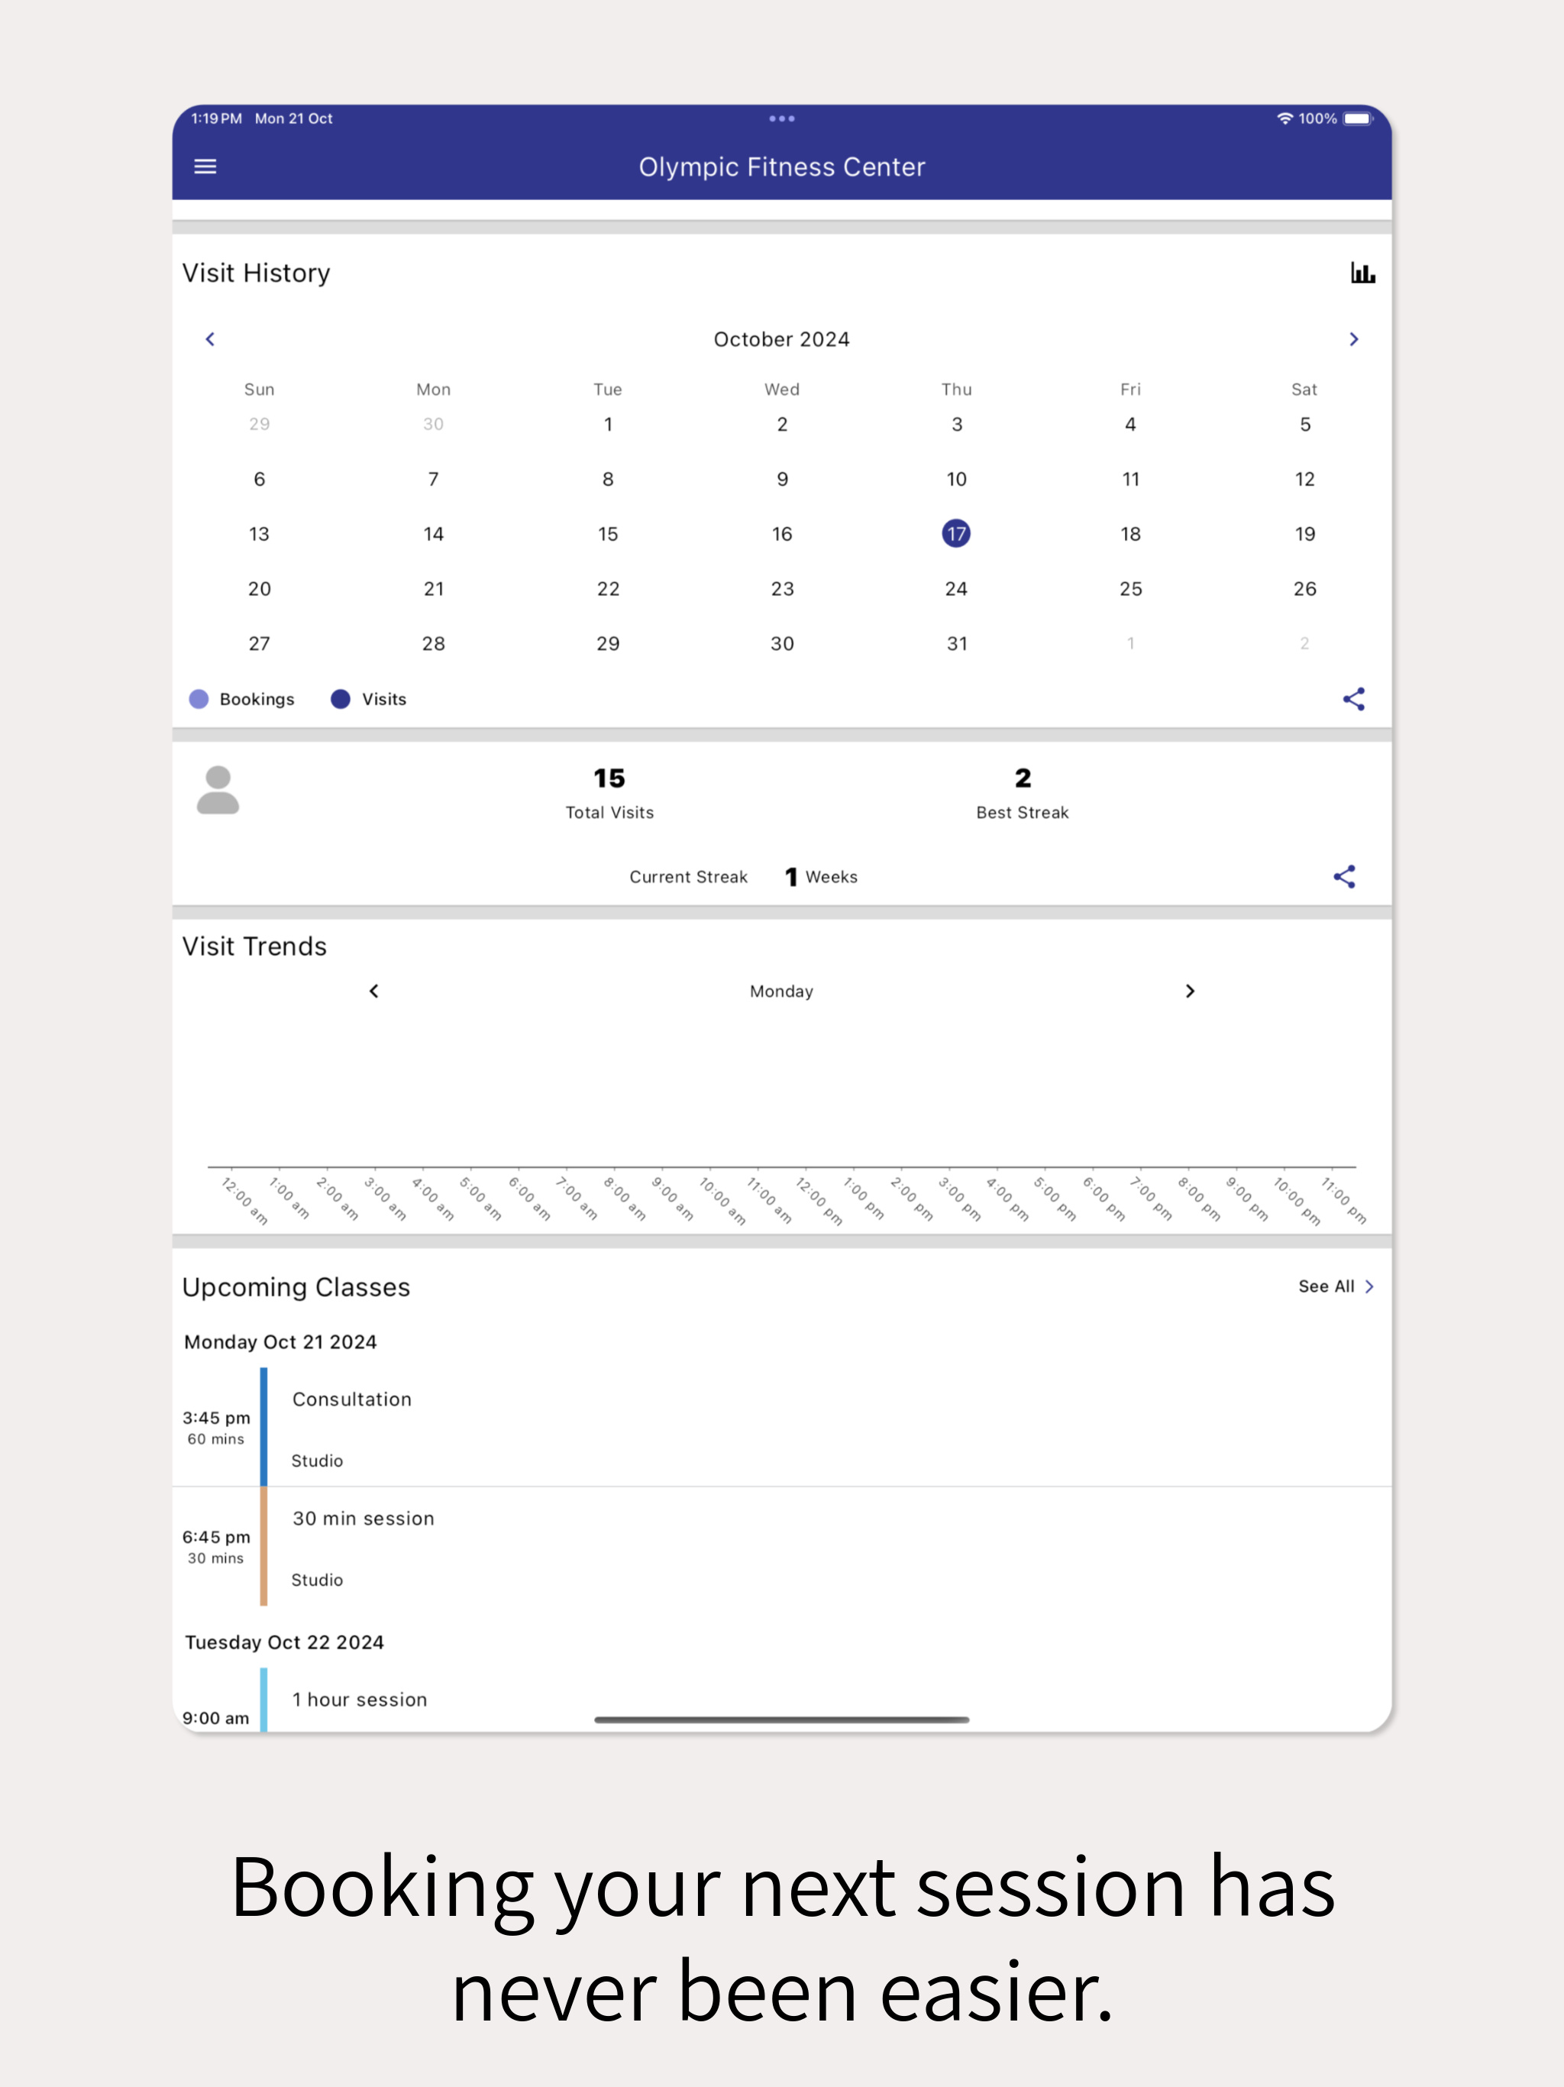Select greyed-out September 29 date

(260, 425)
